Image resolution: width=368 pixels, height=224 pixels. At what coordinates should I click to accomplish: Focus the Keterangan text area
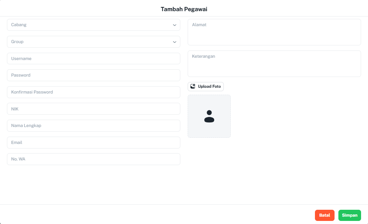point(274,64)
